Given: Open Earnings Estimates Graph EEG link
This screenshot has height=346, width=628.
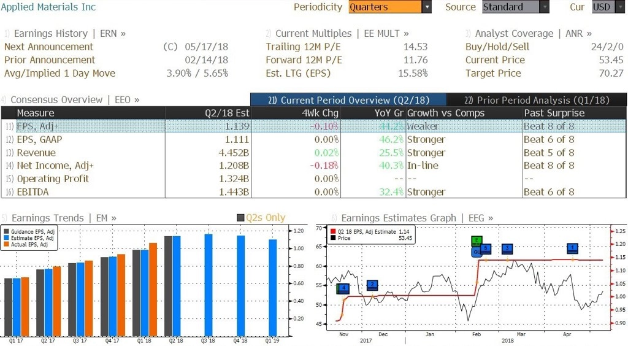Looking at the screenshot, I should [417, 218].
